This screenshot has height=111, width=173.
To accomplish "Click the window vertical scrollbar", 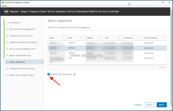I will (171, 58).
